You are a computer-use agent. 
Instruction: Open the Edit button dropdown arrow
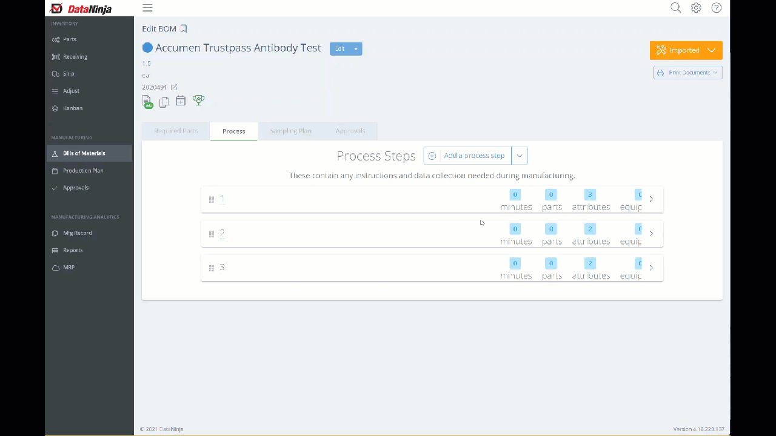coord(356,48)
